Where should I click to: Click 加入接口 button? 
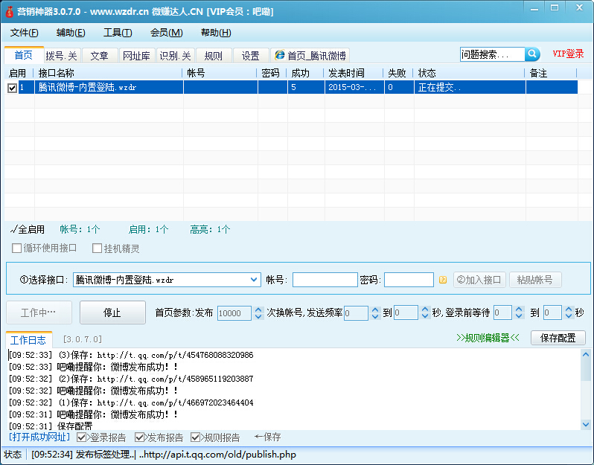(x=479, y=280)
